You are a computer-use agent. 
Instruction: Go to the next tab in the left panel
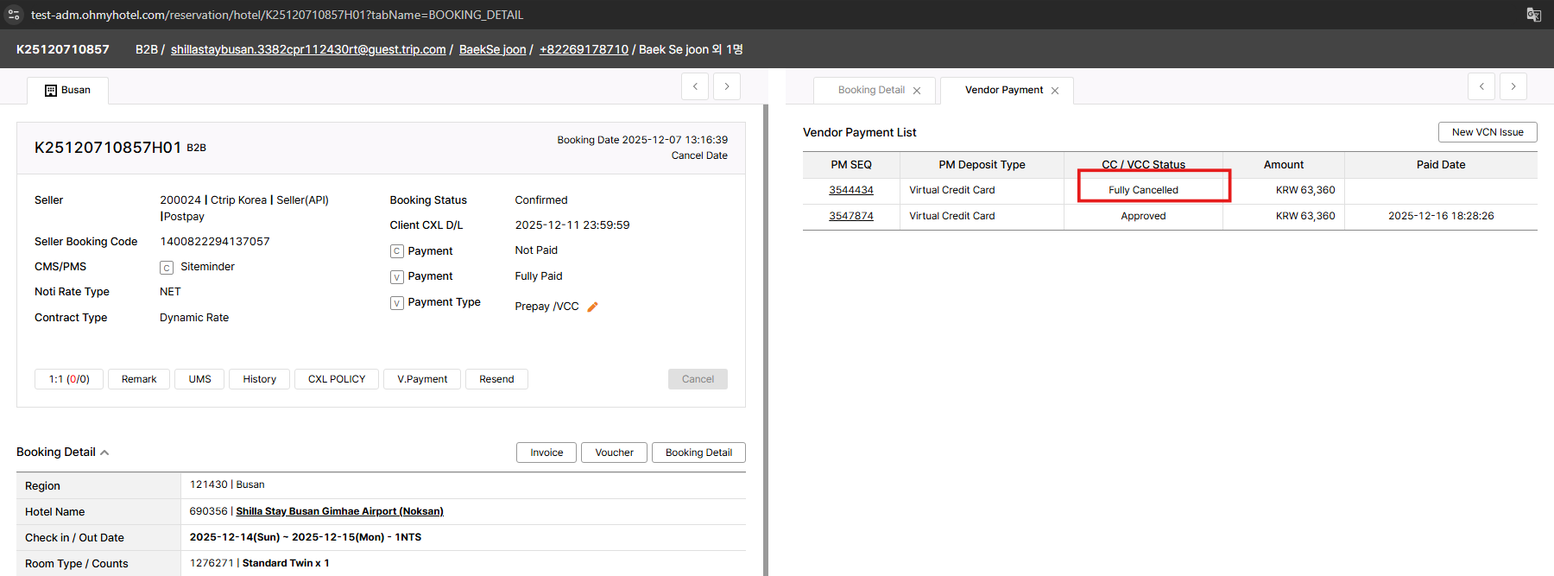pos(727,86)
